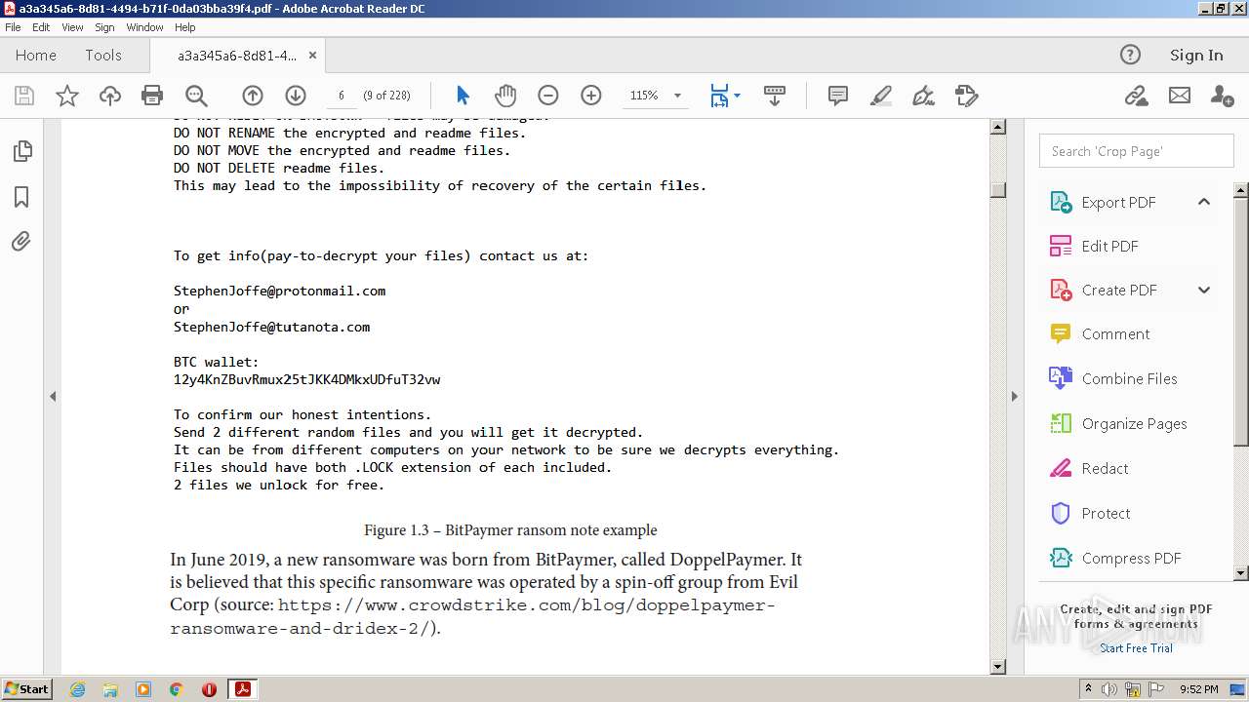Click the document scrollbar down arrow
This screenshot has height=702, width=1249.
point(997,667)
